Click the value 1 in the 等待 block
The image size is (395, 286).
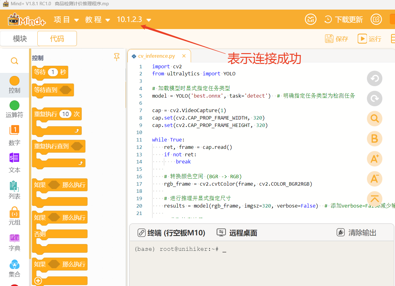53,72
